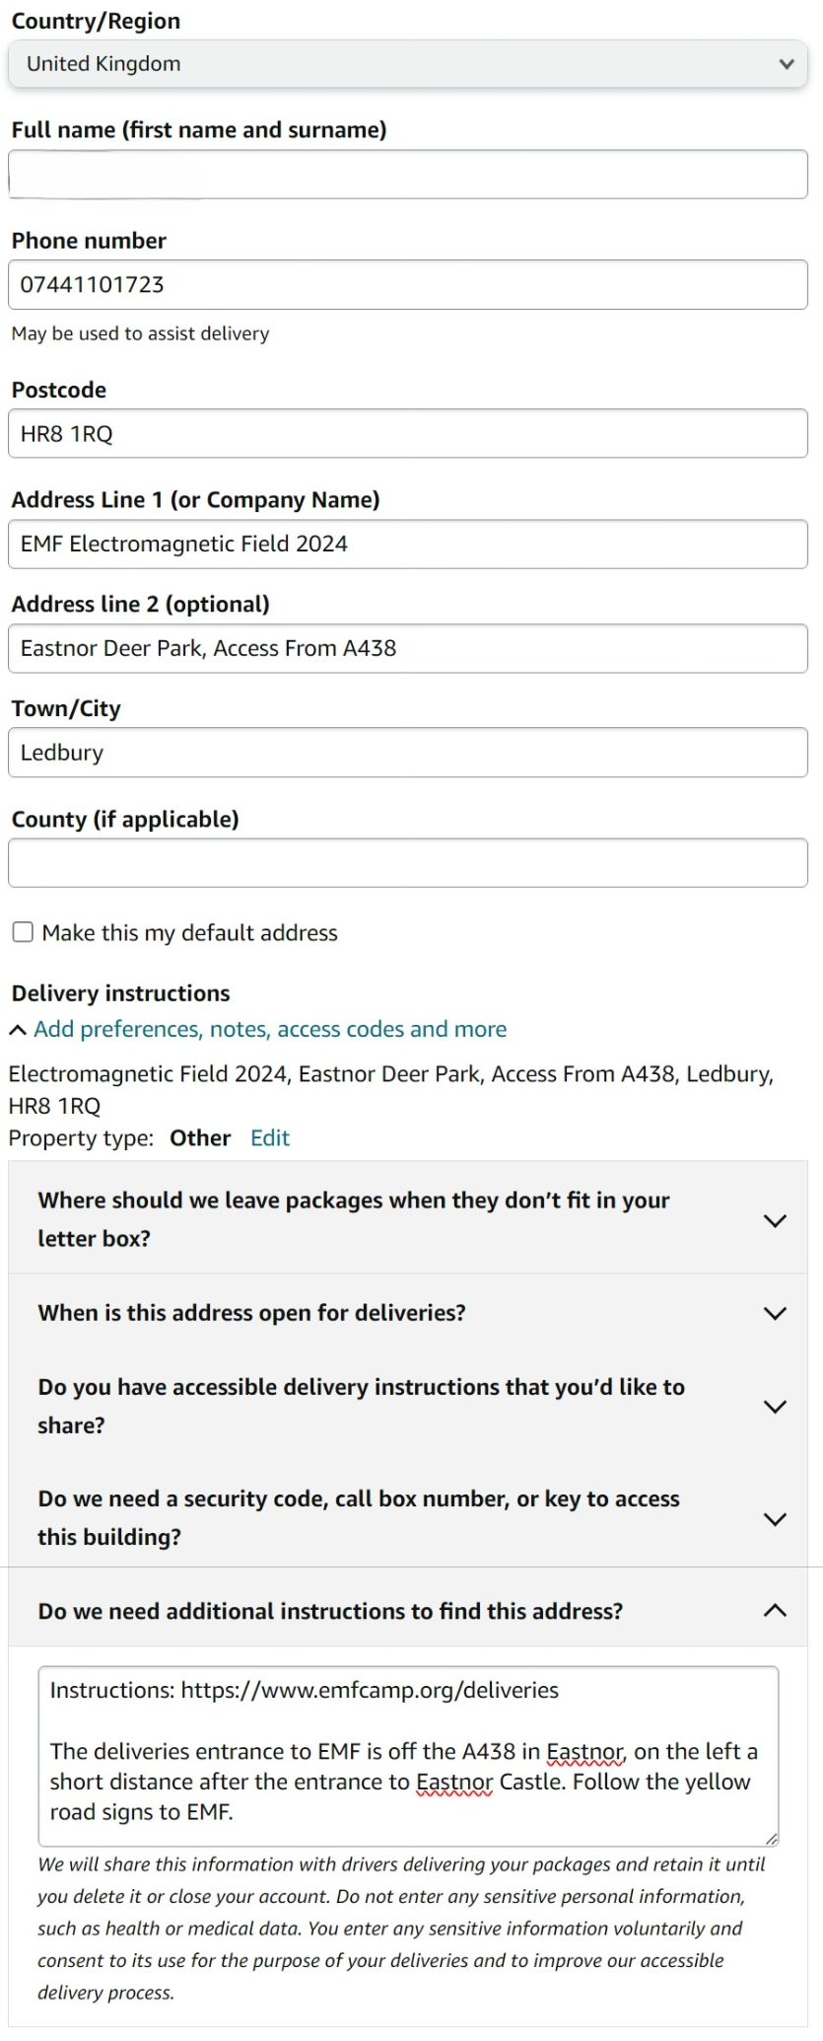Select the Town/City field showing Ledbury
Viewport: 823px width, 2041px height.
[408, 753]
